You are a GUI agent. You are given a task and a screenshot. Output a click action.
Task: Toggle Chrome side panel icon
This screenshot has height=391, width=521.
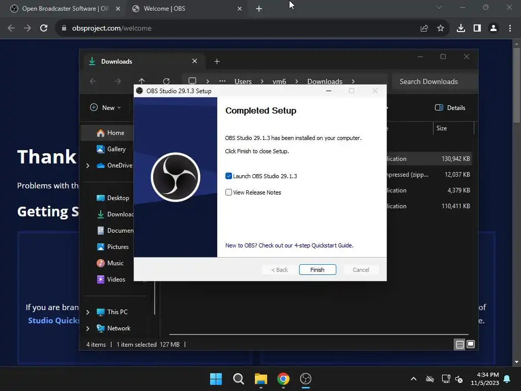coord(477,29)
